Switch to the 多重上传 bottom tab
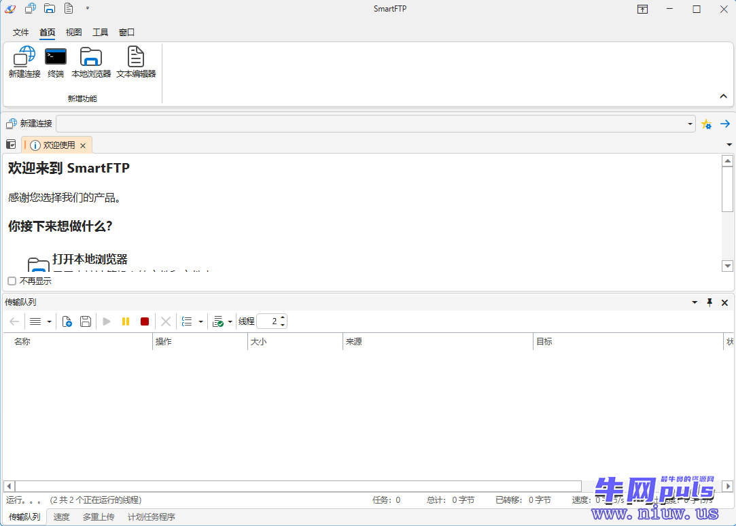This screenshot has width=736, height=526. [x=99, y=516]
